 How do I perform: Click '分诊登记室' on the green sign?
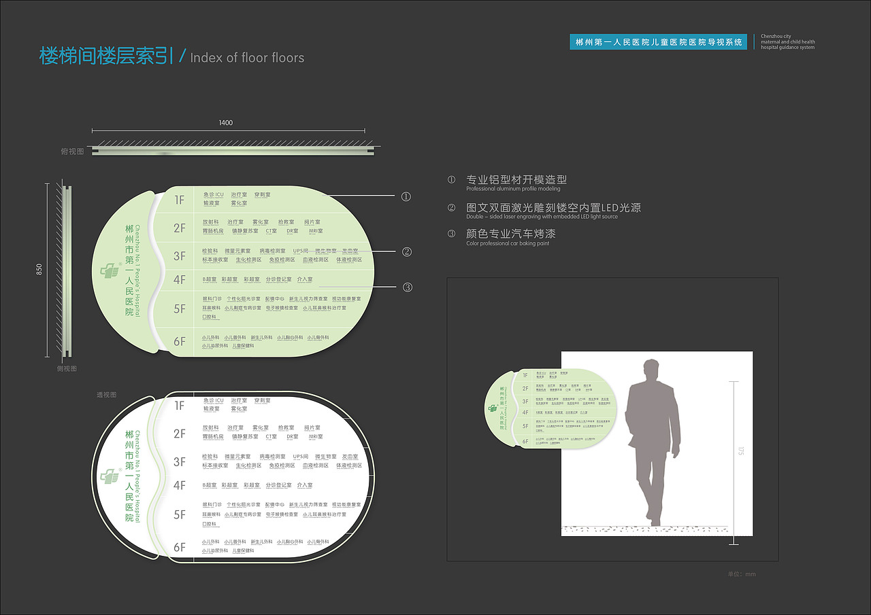coord(278,279)
